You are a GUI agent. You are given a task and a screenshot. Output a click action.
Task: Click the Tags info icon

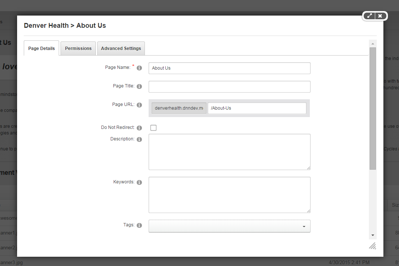139,225
